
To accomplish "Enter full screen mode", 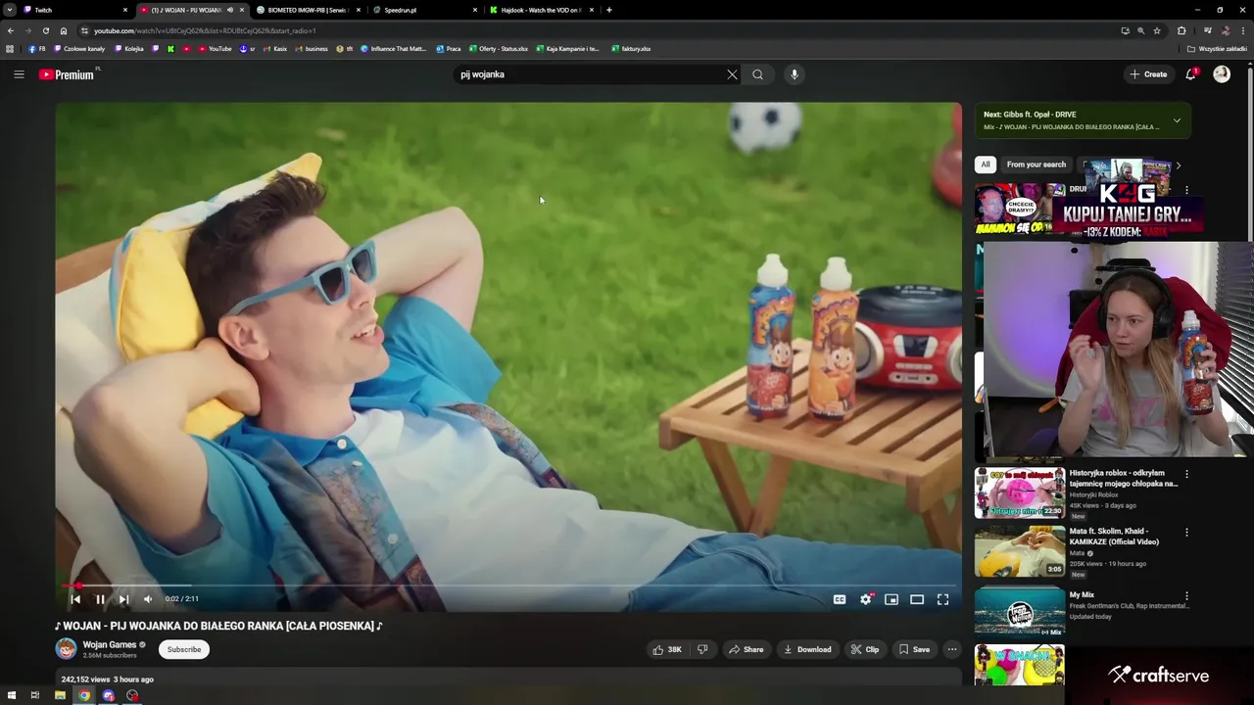I will [942, 599].
